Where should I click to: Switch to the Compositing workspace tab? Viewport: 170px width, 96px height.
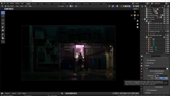pyautogui.click(x=86, y=4)
